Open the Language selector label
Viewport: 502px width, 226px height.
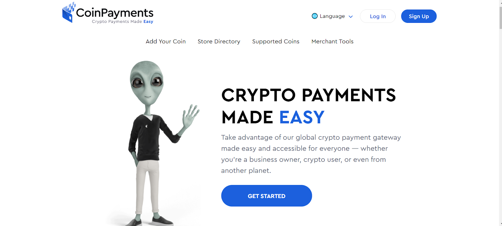(x=332, y=16)
